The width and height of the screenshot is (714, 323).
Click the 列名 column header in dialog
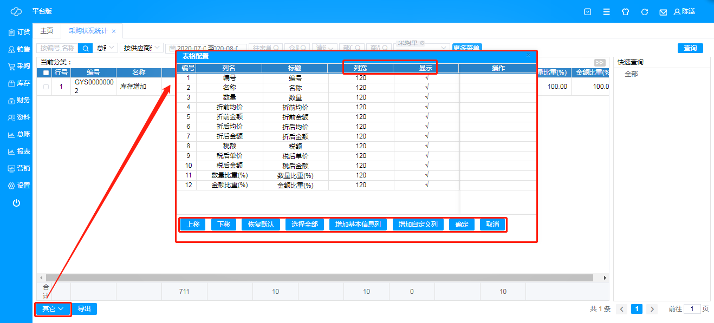coord(229,68)
